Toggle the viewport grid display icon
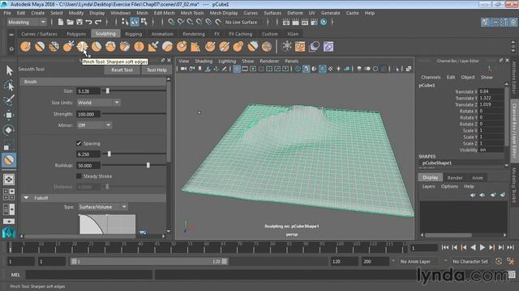 237,69
